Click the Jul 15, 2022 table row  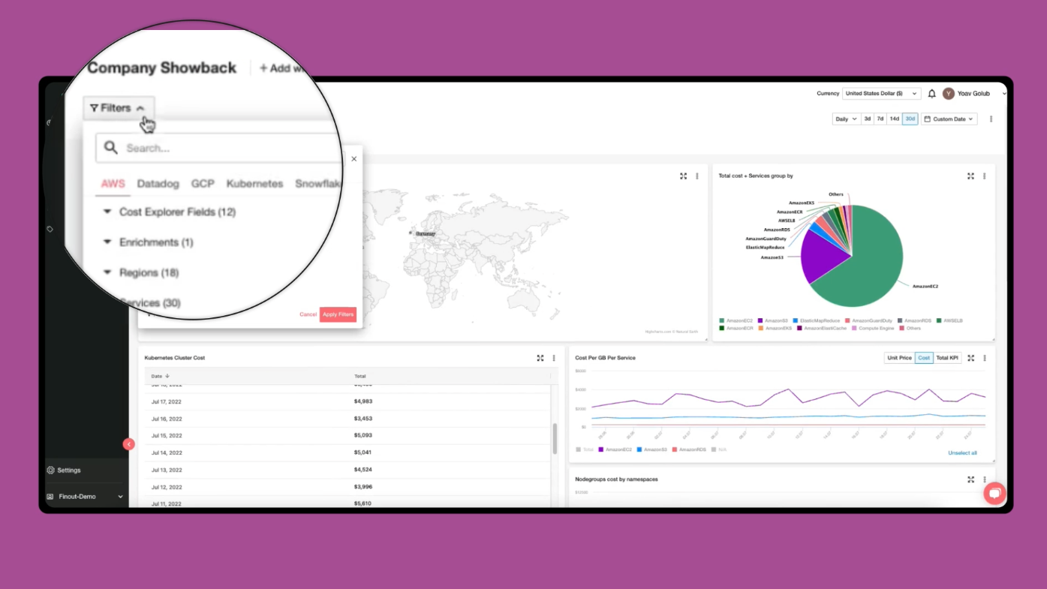coord(347,435)
